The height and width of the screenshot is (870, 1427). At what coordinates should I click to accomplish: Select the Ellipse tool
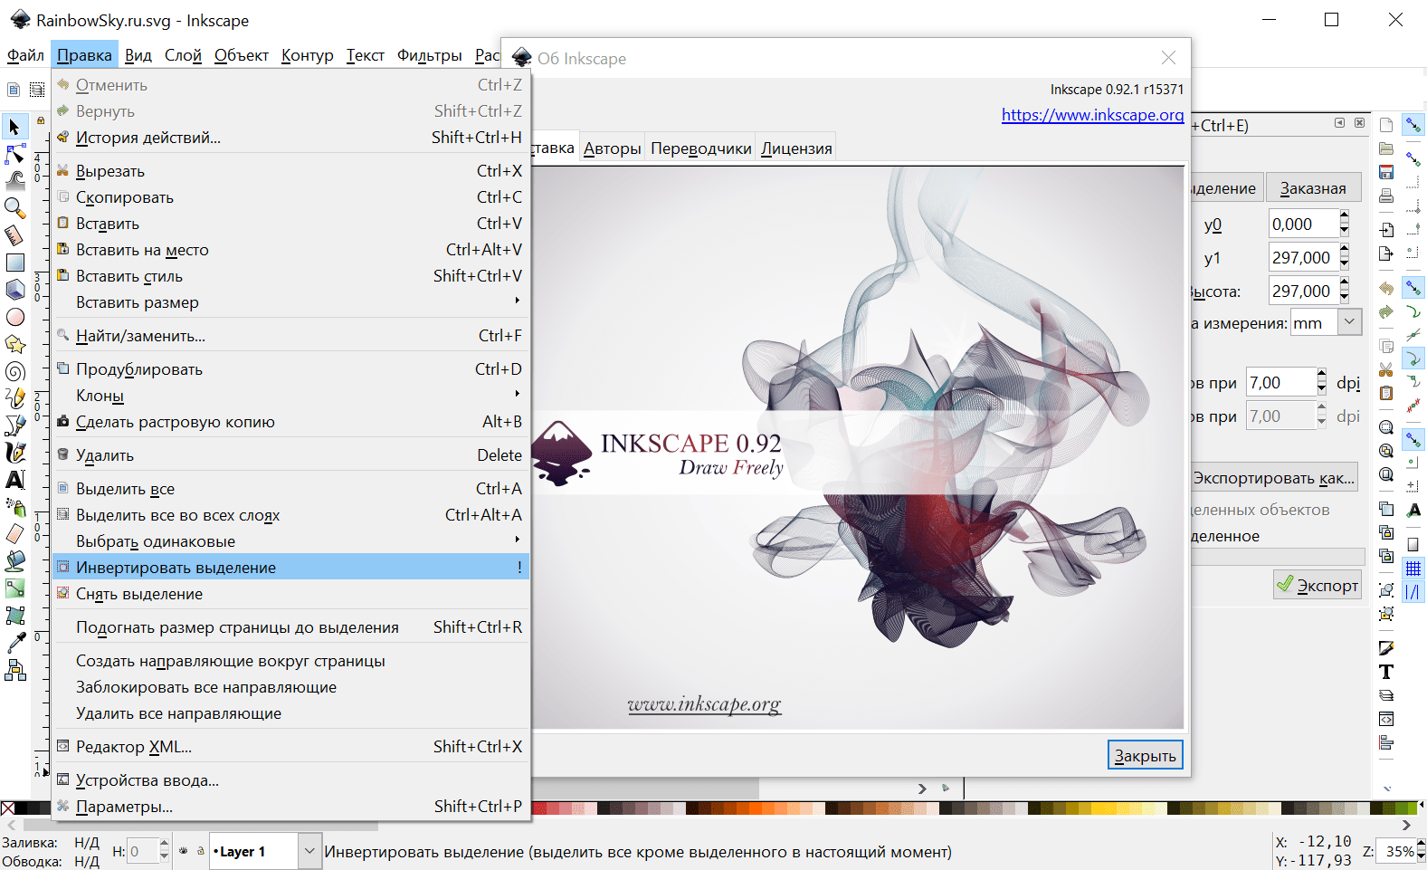pos(14,317)
